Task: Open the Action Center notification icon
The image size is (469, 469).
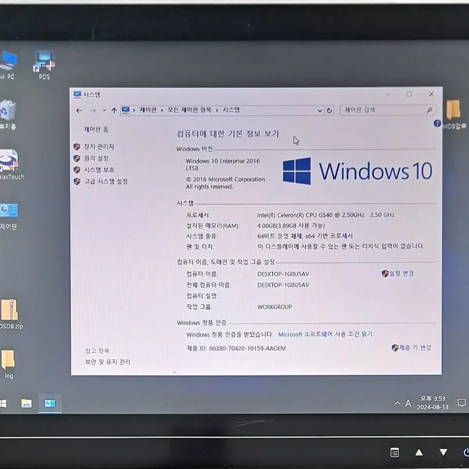Action: pos(462,403)
